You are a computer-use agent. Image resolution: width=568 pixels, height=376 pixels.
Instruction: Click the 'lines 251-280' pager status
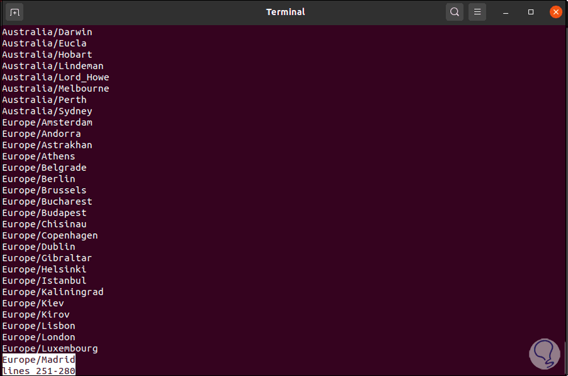click(x=38, y=371)
